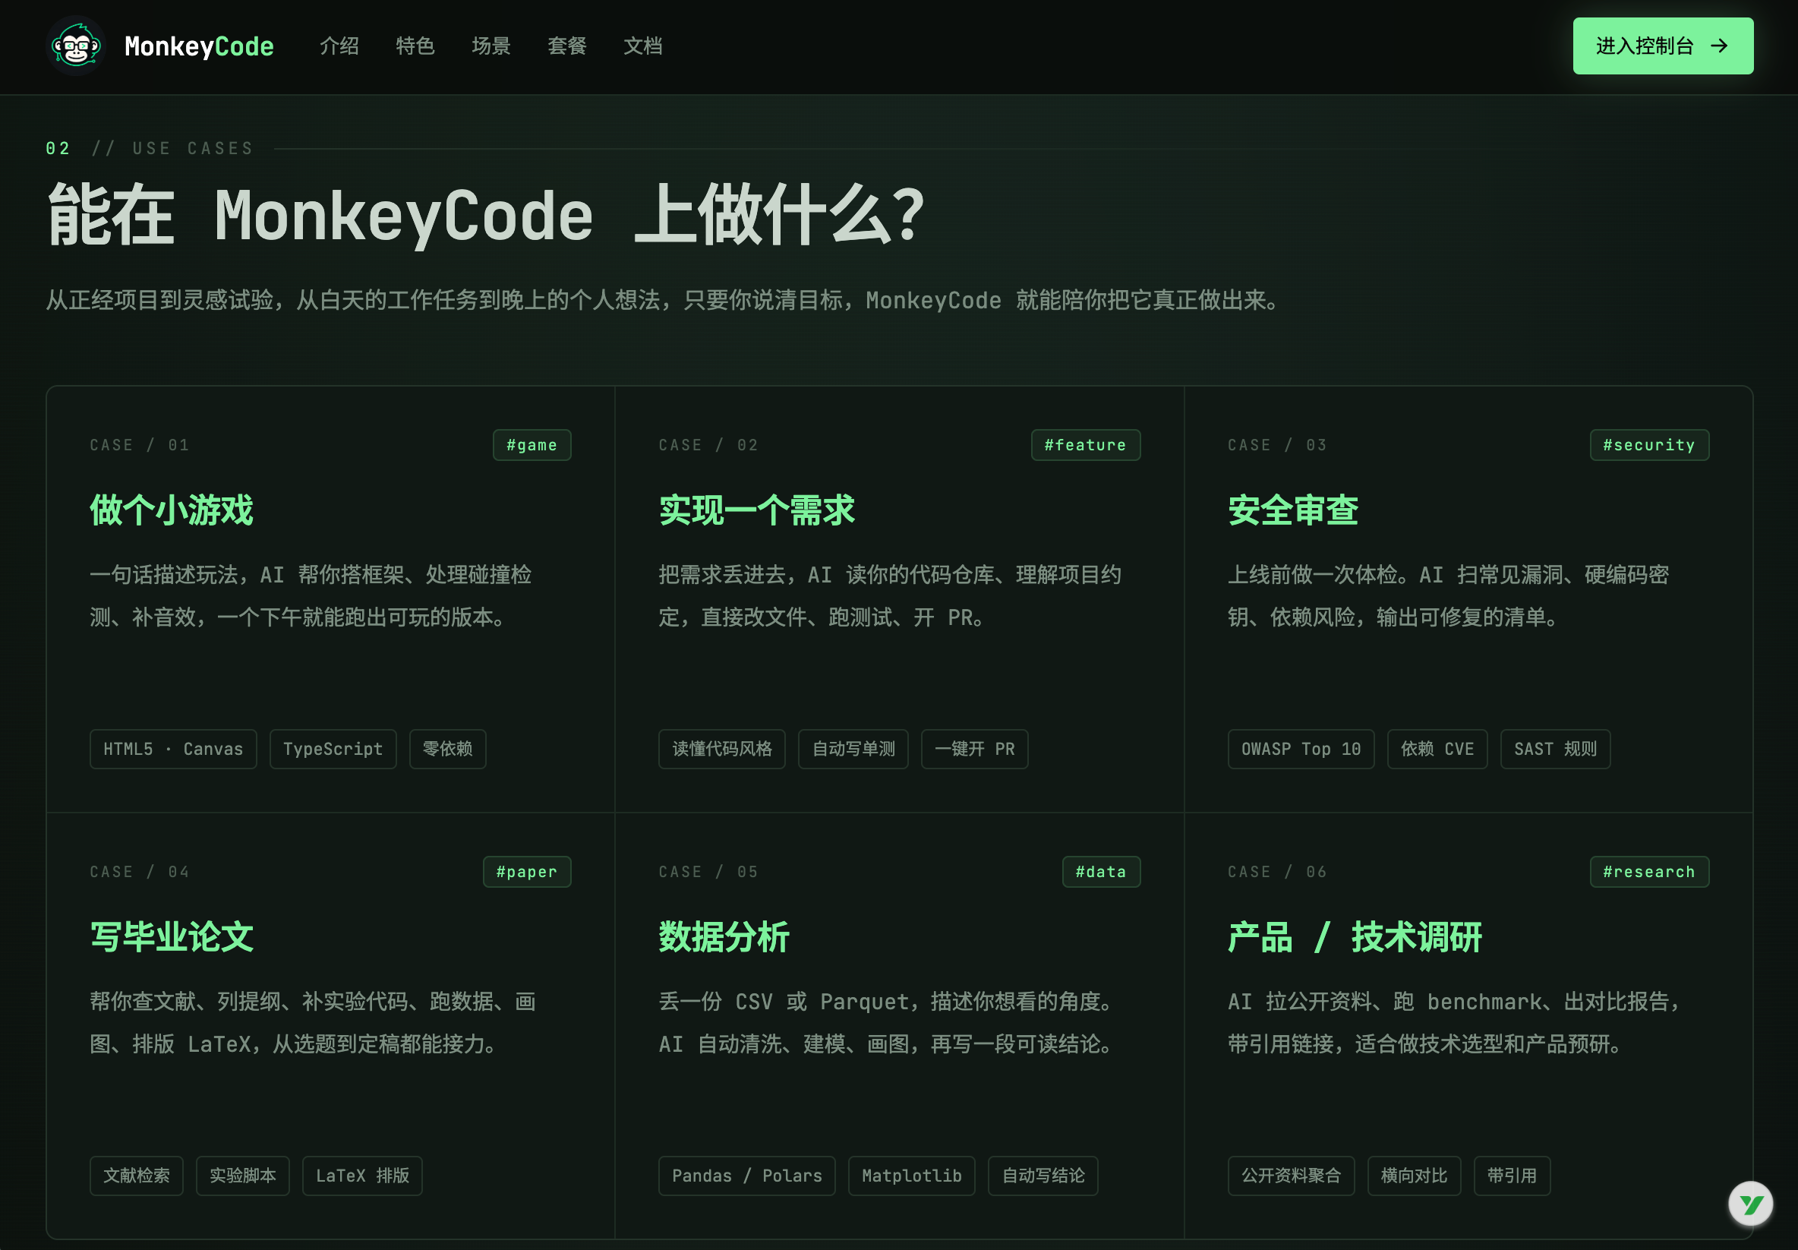This screenshot has width=1798, height=1250.
Task: Click the LaTeX 排版 chip
Action: pyautogui.click(x=363, y=1176)
